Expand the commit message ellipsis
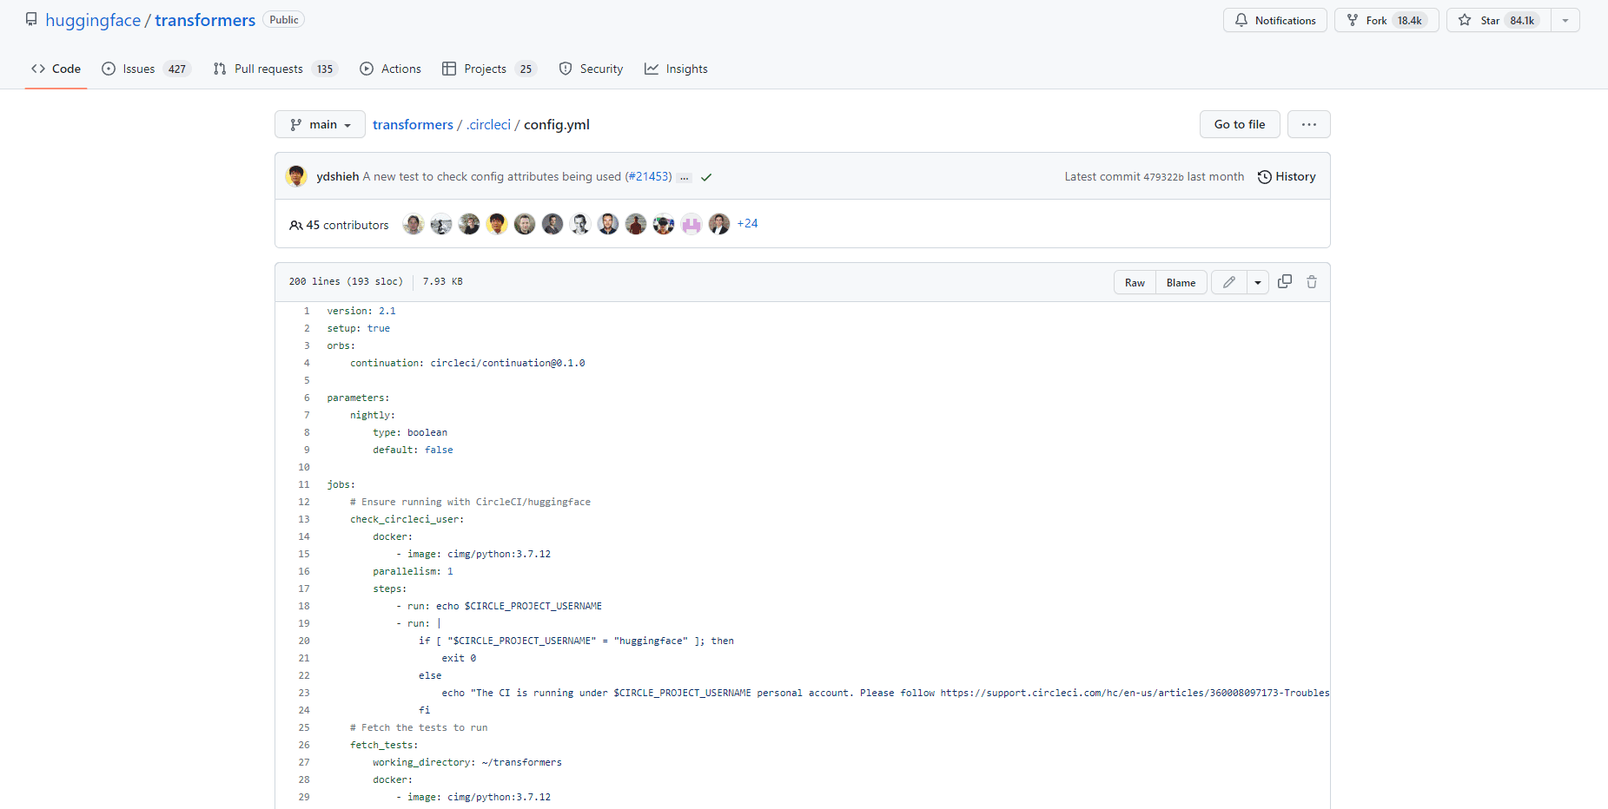Viewport: 1608px width, 809px height. [685, 177]
